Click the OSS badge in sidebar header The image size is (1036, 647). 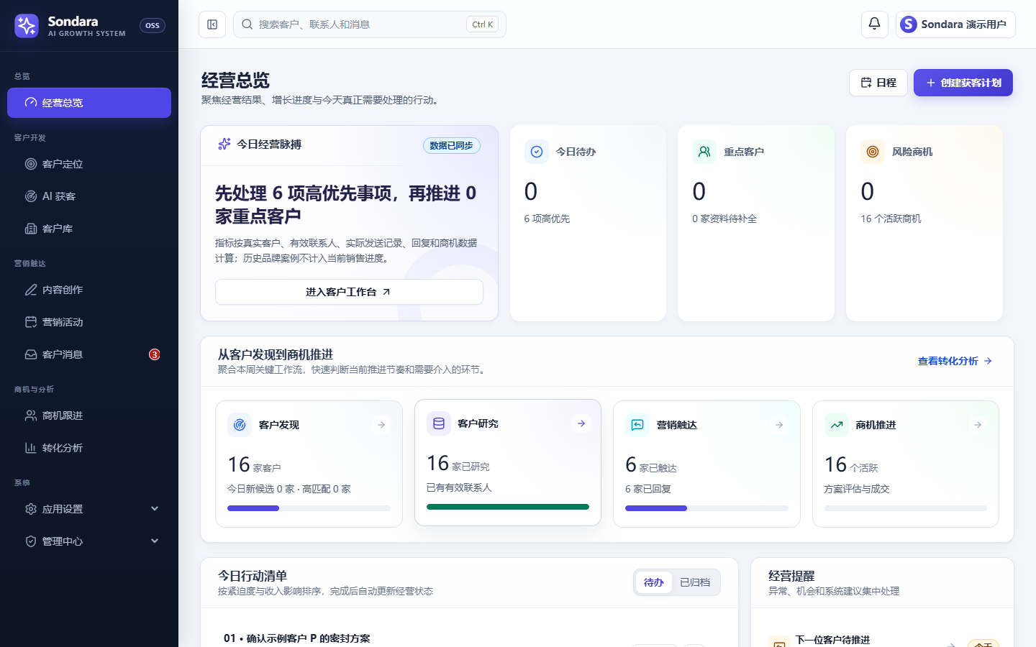153,25
